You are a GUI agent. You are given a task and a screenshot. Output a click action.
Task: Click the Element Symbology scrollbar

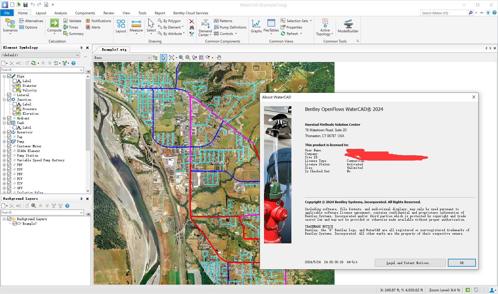(88, 115)
